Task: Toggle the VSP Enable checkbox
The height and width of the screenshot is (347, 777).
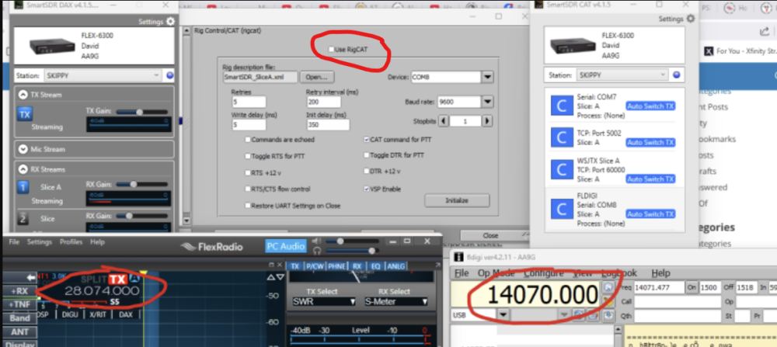Action: click(367, 189)
